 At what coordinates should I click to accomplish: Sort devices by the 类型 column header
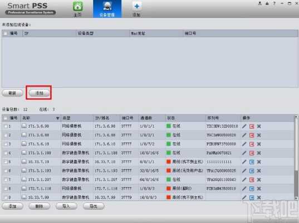coord(77,118)
